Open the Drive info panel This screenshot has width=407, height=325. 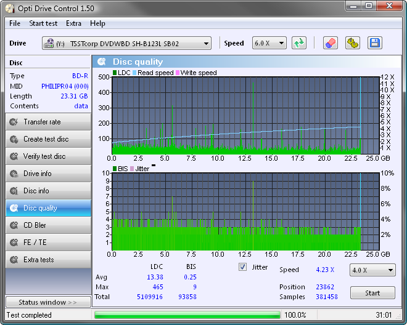[x=48, y=174]
